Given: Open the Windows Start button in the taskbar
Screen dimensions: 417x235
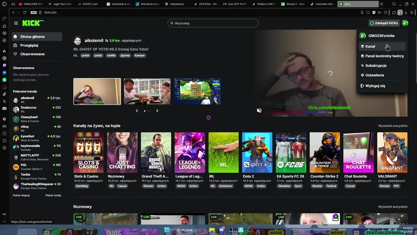Looking at the screenshot, I should 167,230.
